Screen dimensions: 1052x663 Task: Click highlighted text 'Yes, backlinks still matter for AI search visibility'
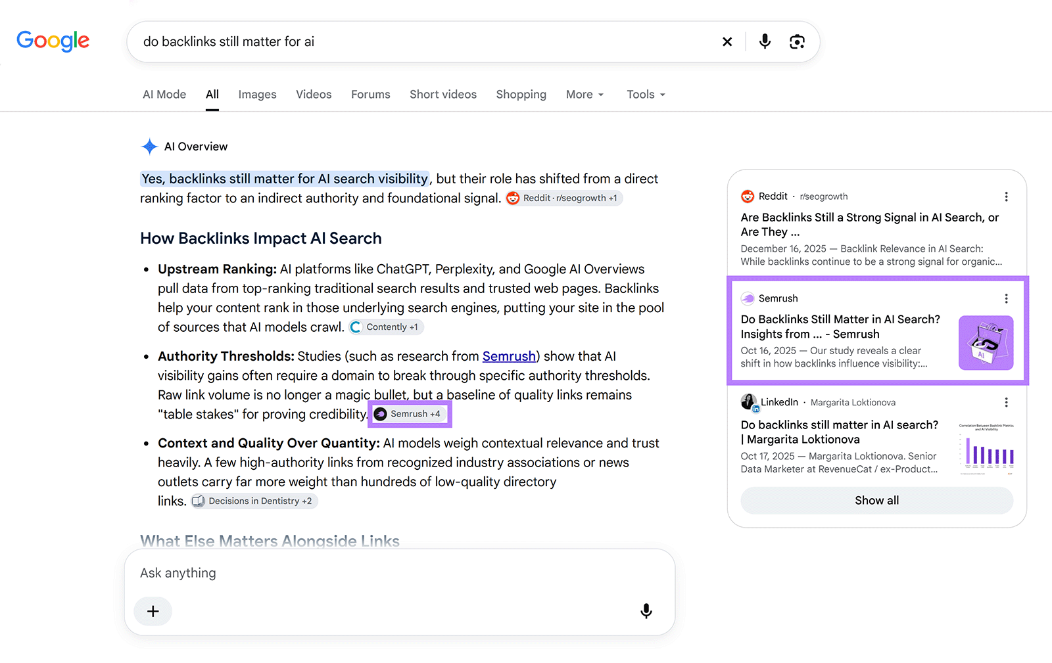pyautogui.click(x=285, y=179)
